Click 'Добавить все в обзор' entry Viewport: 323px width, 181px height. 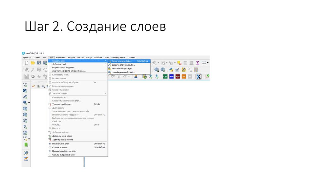click(x=78, y=136)
